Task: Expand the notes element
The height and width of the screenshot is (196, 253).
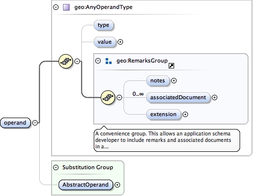Action: coord(174,80)
